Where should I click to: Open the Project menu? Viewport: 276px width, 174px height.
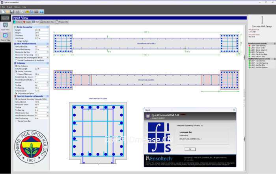[x=9, y=7]
